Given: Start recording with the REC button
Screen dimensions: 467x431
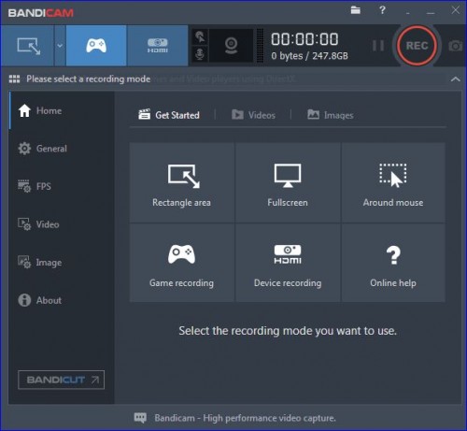Looking at the screenshot, I should [417, 46].
